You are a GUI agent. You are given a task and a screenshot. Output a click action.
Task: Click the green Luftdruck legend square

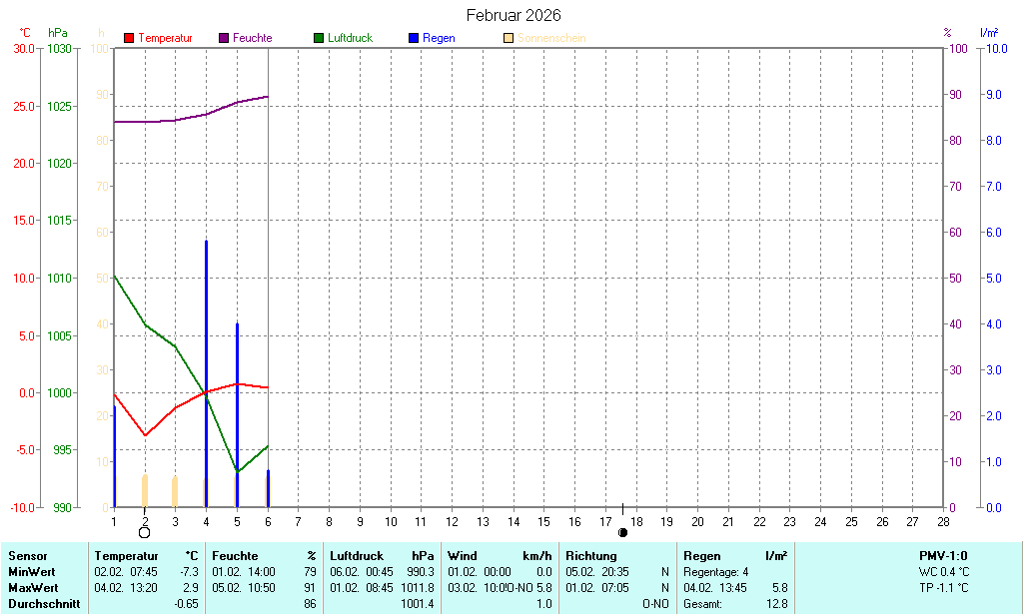(319, 38)
